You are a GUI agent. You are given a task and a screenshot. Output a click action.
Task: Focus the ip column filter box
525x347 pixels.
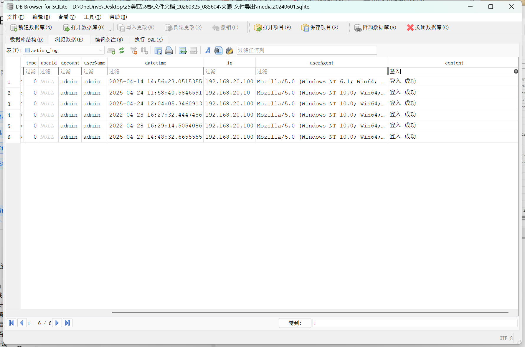click(x=230, y=71)
